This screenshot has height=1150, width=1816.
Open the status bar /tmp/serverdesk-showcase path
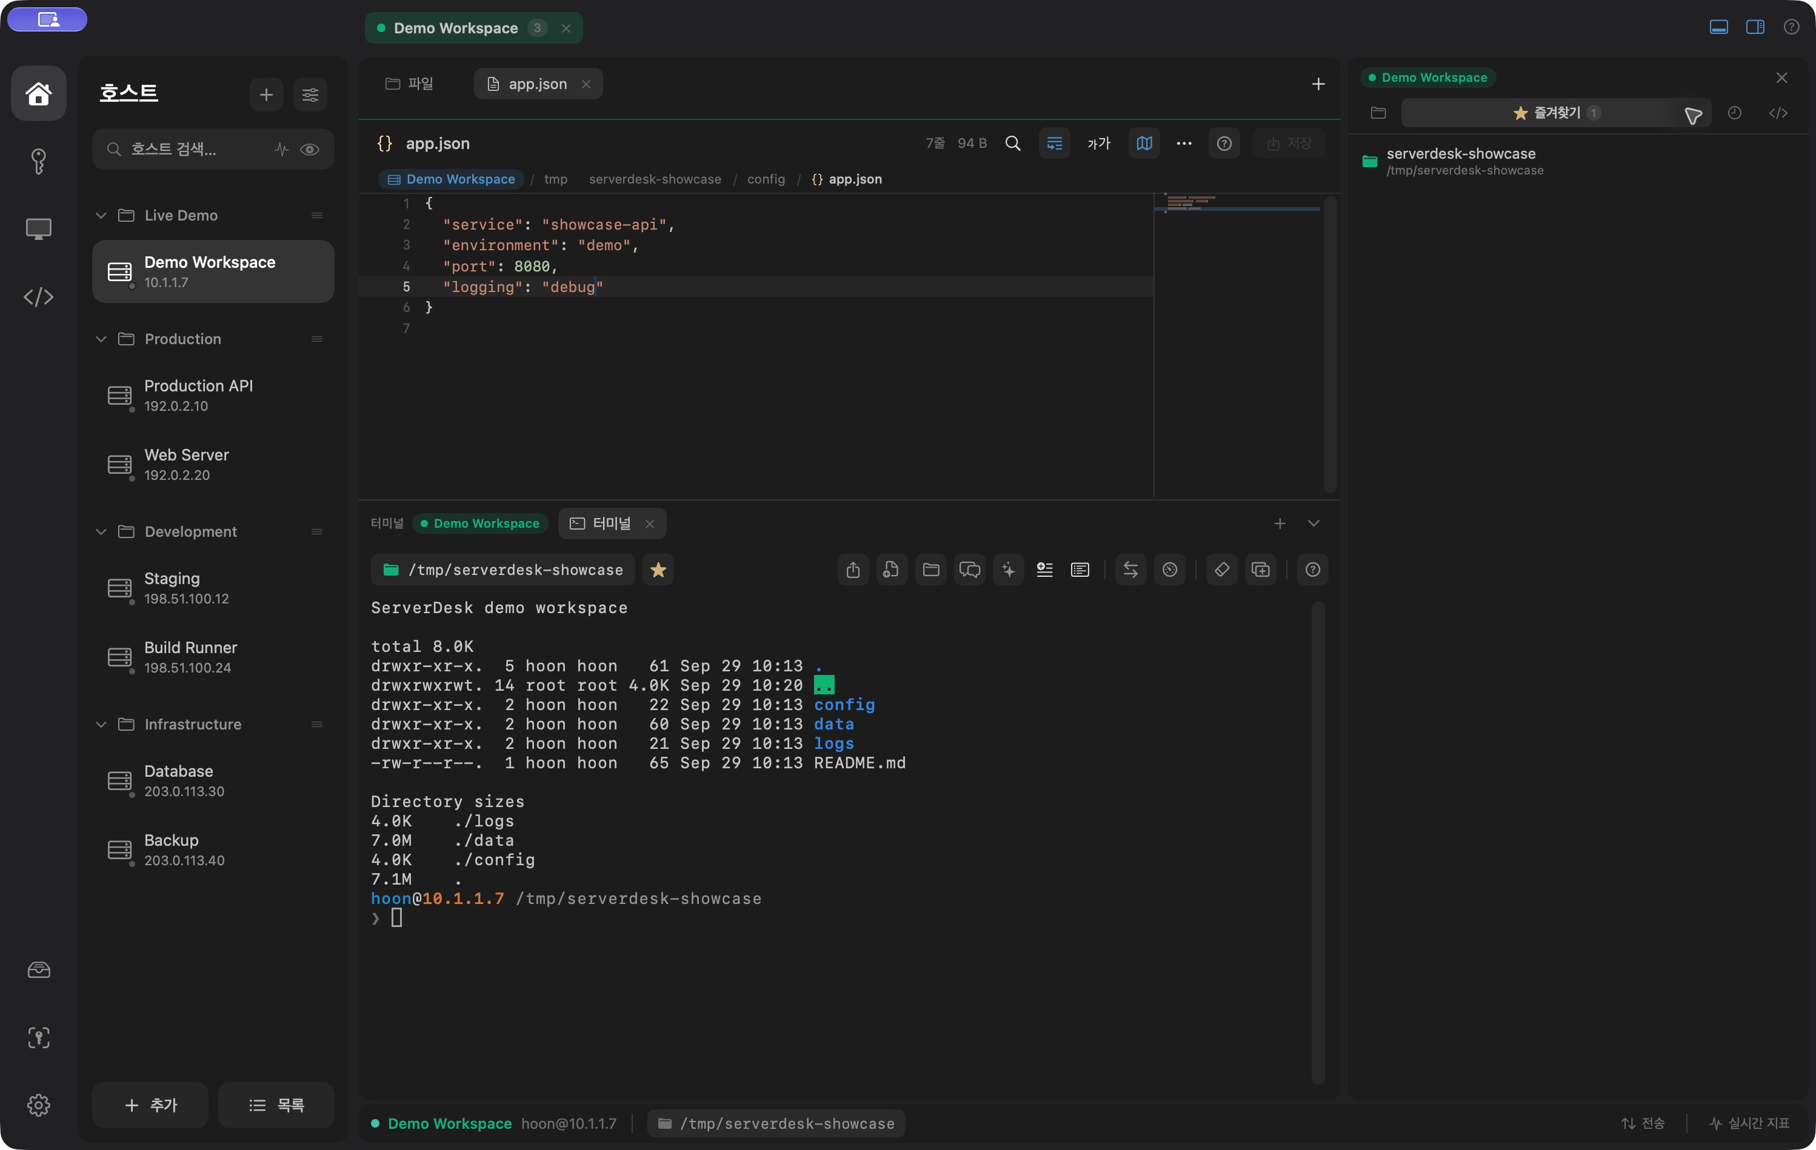tap(776, 1123)
